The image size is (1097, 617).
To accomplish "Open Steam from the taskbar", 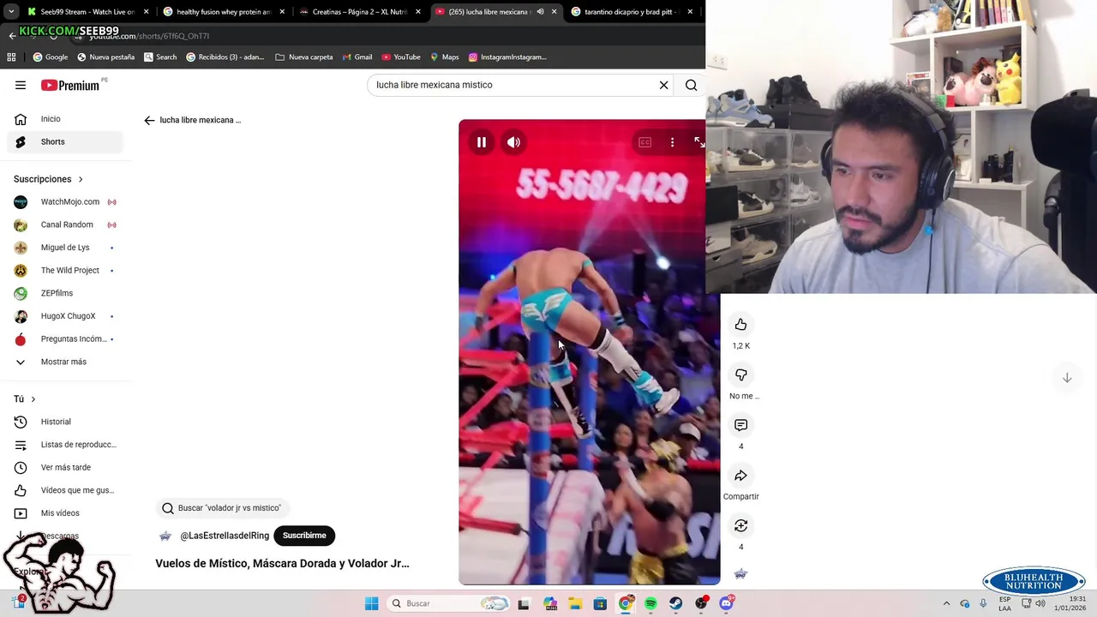I will tap(676, 603).
